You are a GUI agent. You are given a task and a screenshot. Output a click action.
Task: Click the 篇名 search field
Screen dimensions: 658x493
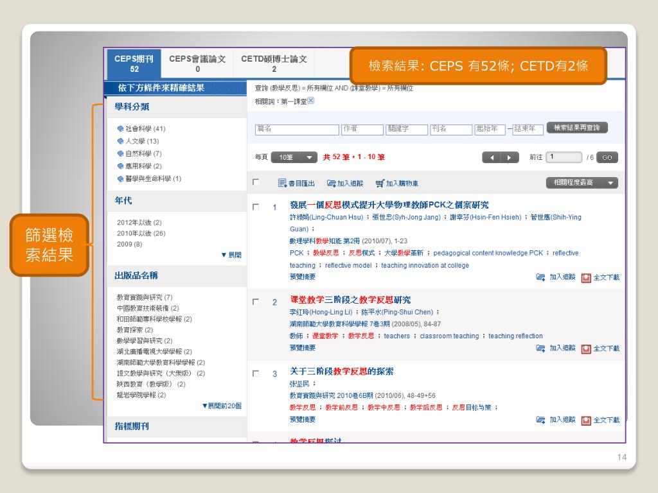coord(297,129)
